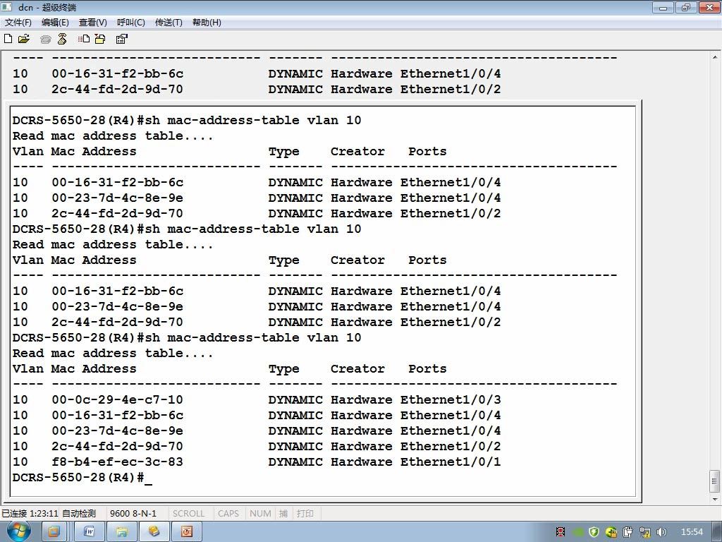Screen dimensions: 722x542
Task: Open the Properties toolbar icon
Action: point(121,40)
